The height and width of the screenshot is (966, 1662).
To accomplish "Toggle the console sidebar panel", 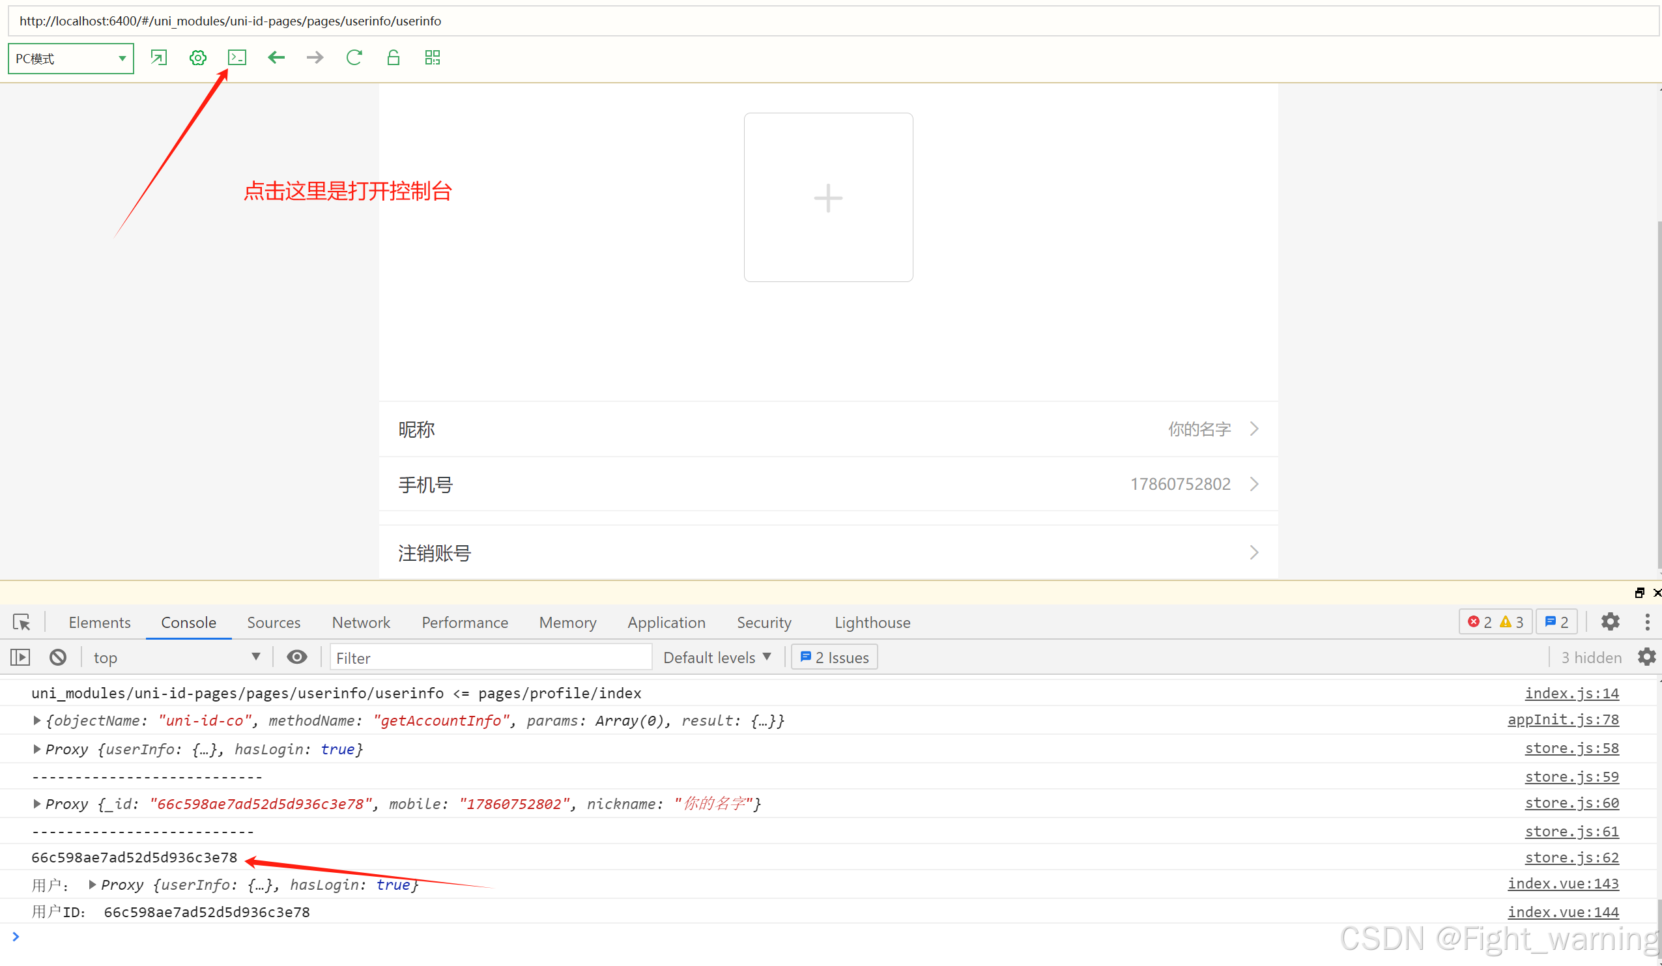I will pos(20,657).
